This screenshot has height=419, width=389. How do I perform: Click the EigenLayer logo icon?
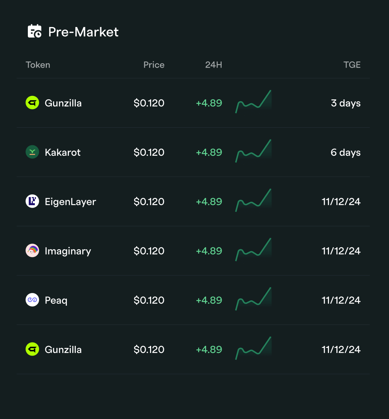pos(32,201)
